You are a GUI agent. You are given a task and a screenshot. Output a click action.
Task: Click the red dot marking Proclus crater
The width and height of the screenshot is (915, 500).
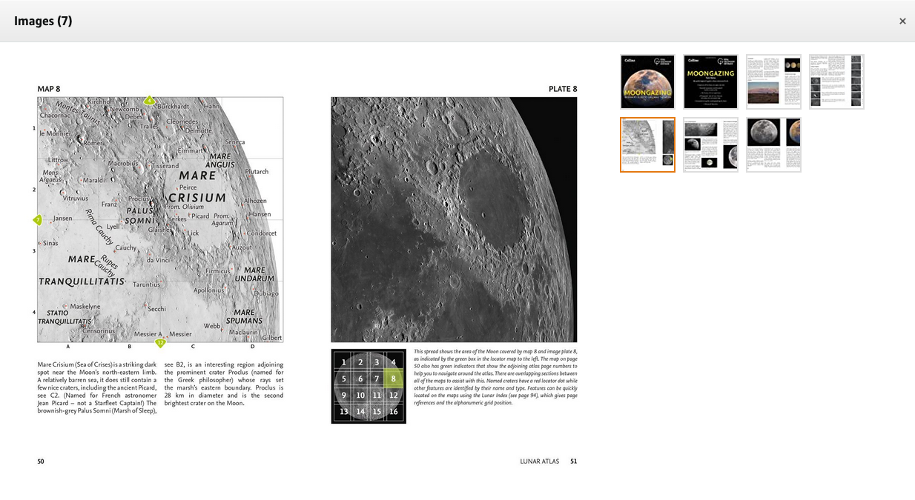tap(151, 204)
